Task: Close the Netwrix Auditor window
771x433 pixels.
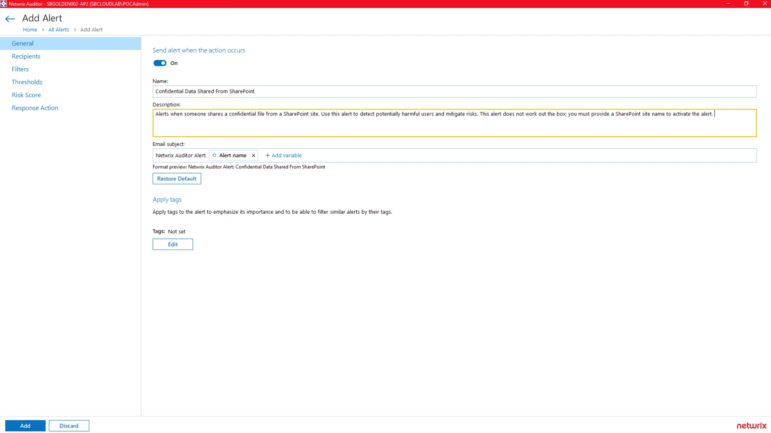Action: click(765, 4)
